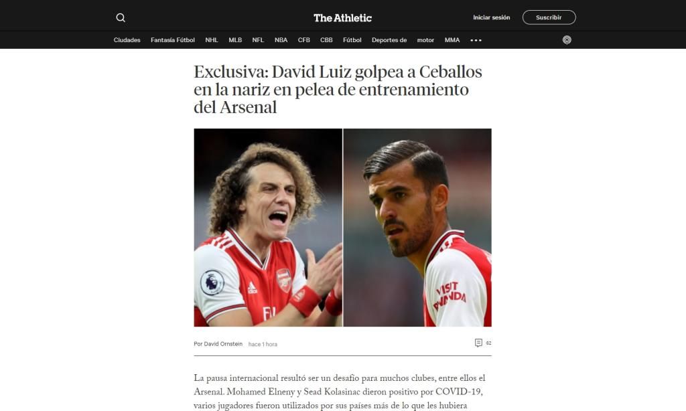The height and width of the screenshot is (411, 686).
Task: Open the Ciudades menu
Action: pos(127,39)
